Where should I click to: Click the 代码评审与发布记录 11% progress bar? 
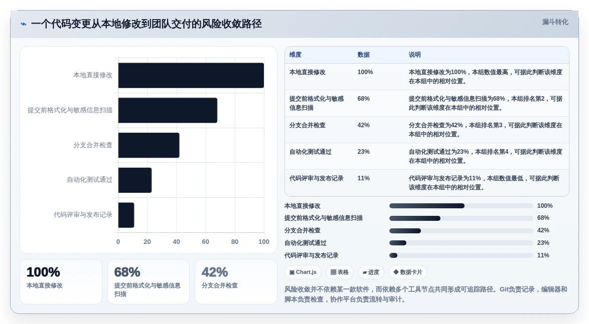(x=461, y=255)
